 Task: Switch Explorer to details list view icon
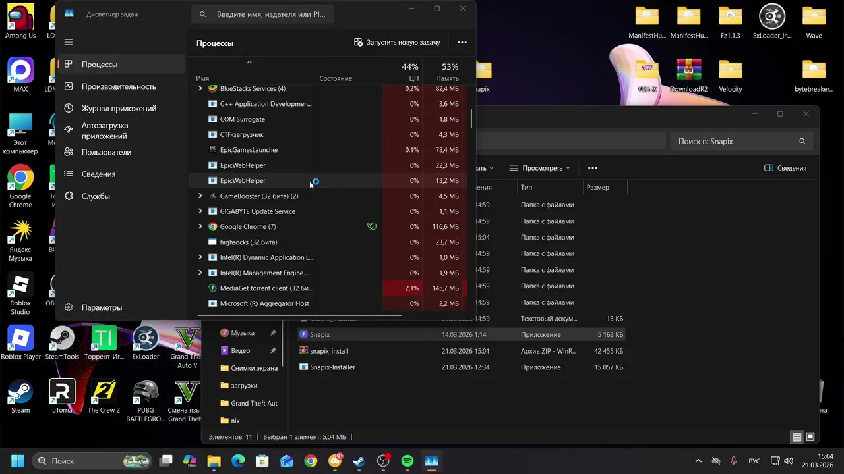[x=797, y=437]
